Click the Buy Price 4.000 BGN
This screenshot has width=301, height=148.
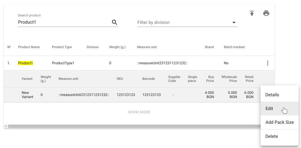point(209,95)
